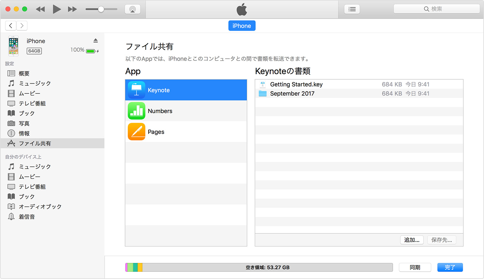This screenshot has width=484, height=279.
Task: Open the Up Next list icon
Action: point(352,9)
